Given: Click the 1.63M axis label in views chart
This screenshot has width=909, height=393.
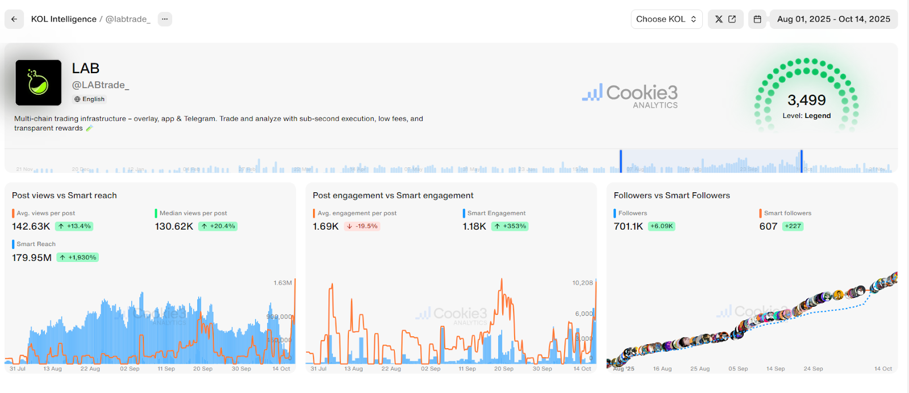Looking at the screenshot, I should point(282,283).
